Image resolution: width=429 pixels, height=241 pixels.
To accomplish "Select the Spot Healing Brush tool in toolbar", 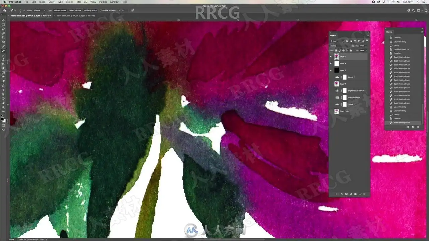I will [3, 51].
